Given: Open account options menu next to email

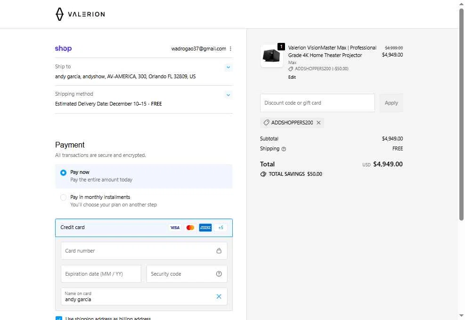Looking at the screenshot, I should pyautogui.click(x=230, y=49).
